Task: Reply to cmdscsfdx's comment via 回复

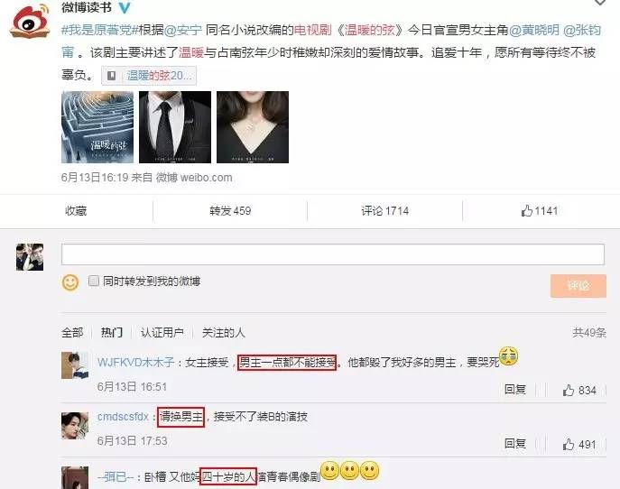Action: click(x=514, y=444)
